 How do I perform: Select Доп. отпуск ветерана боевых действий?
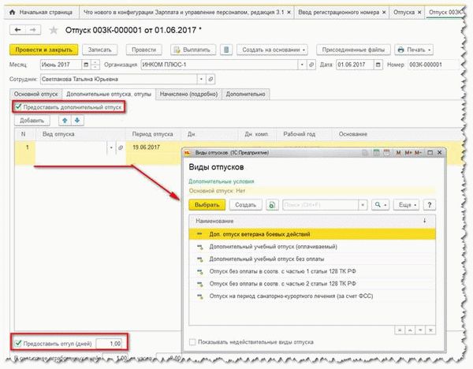click(x=312, y=234)
